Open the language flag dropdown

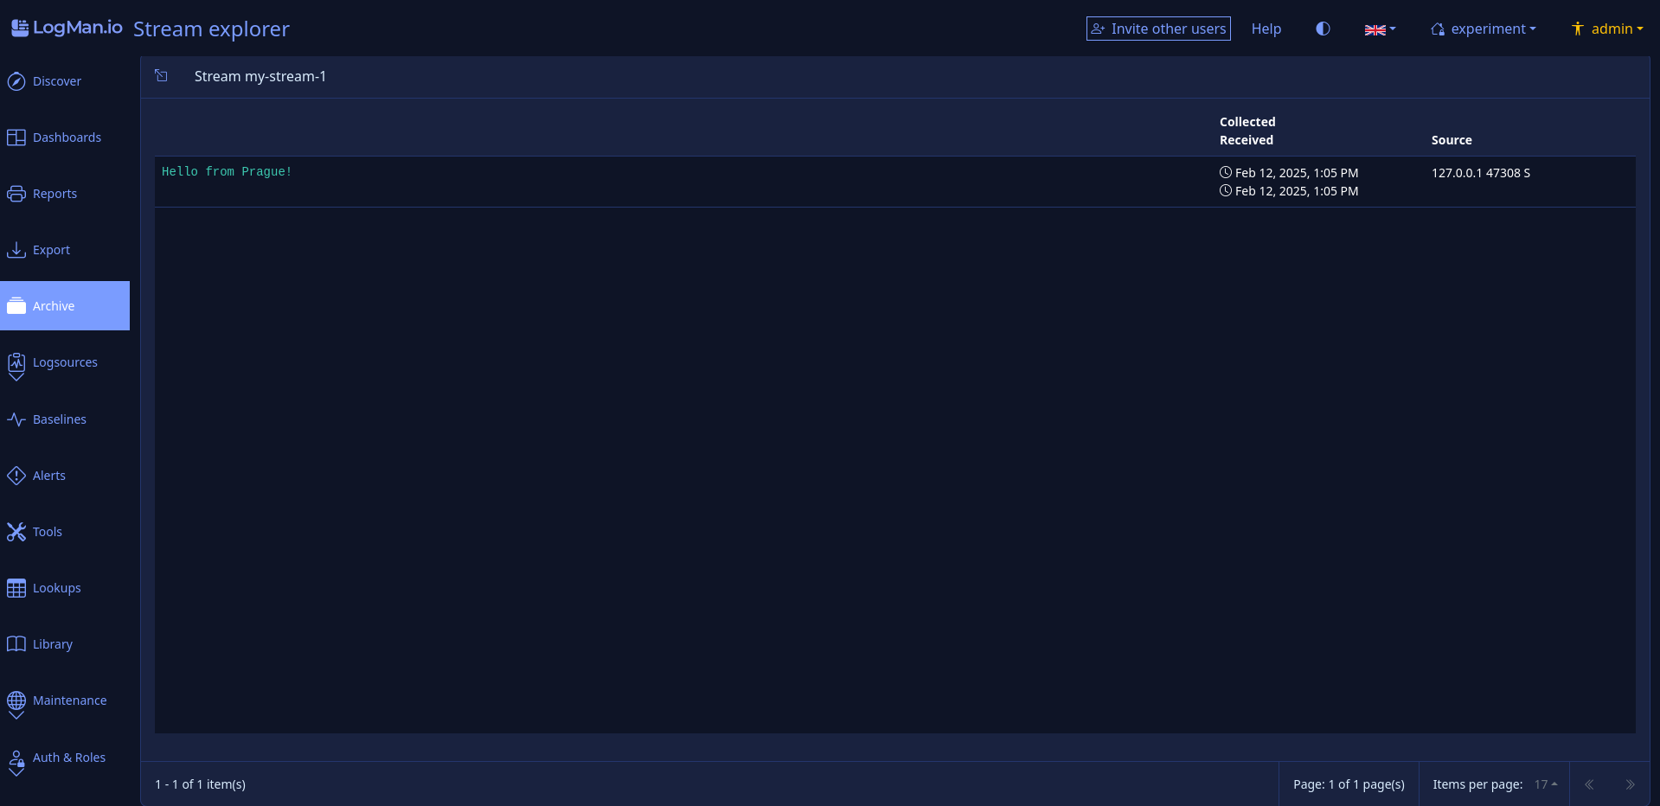pyautogui.click(x=1380, y=29)
